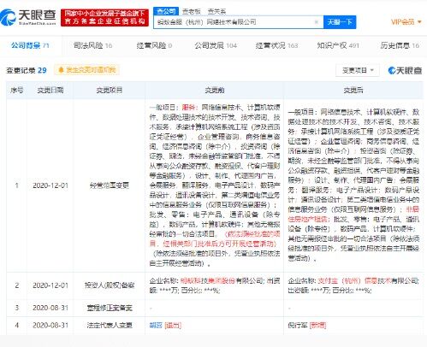Open the 司法风险 tab

click(92, 45)
